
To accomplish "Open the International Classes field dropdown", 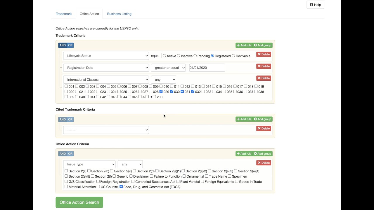I will click(x=106, y=80).
